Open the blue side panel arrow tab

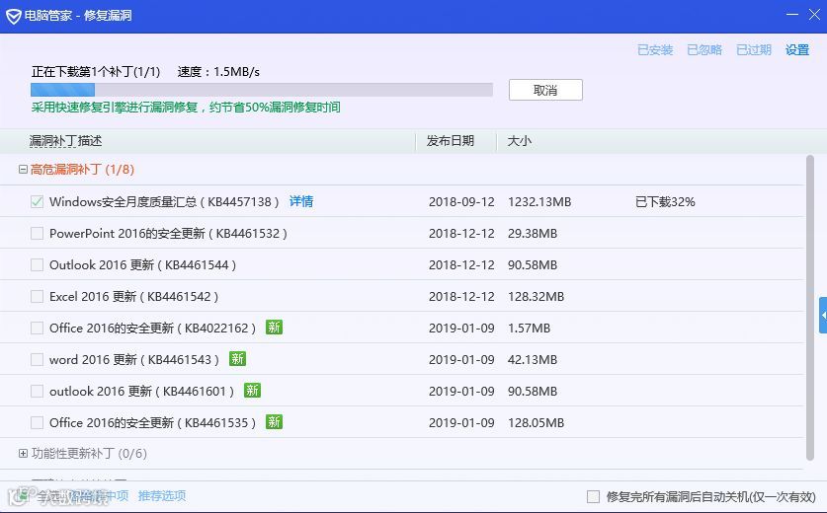(823, 315)
